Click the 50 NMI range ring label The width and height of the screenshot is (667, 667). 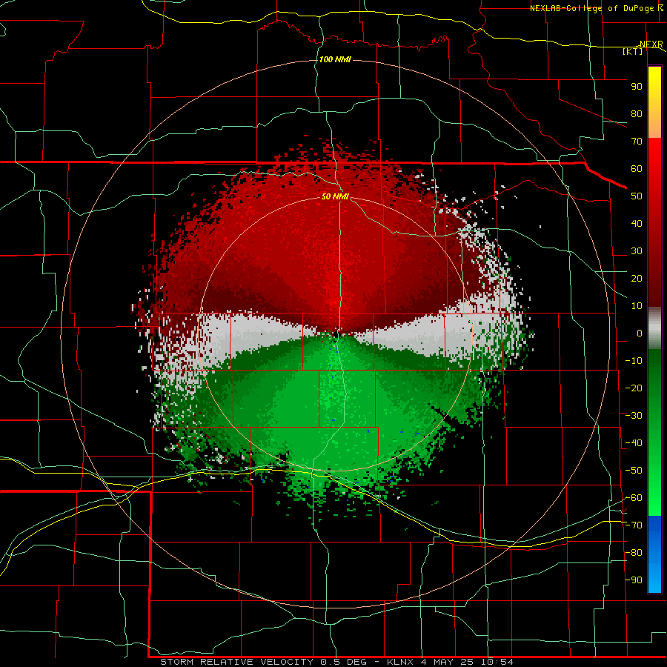335,196
